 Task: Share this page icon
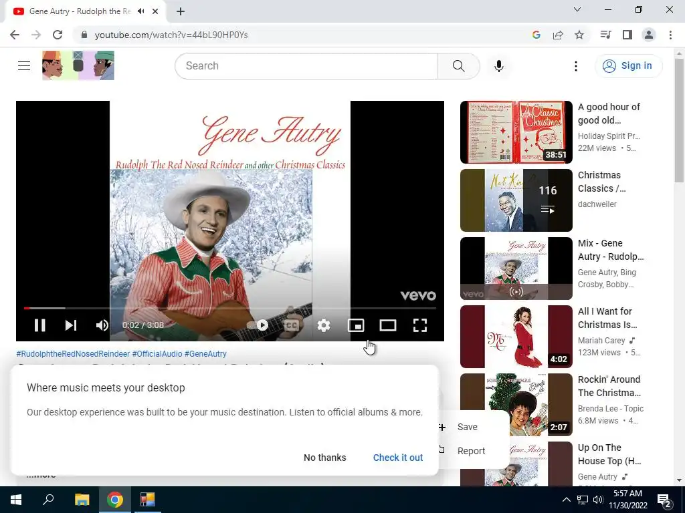click(558, 35)
